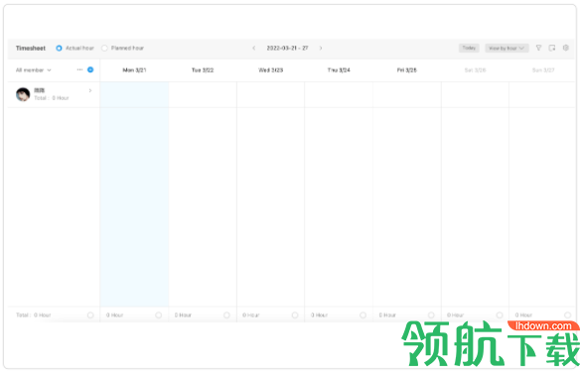The image size is (580, 373).
Task: Select the Planned hour radio button
Action: coord(104,48)
